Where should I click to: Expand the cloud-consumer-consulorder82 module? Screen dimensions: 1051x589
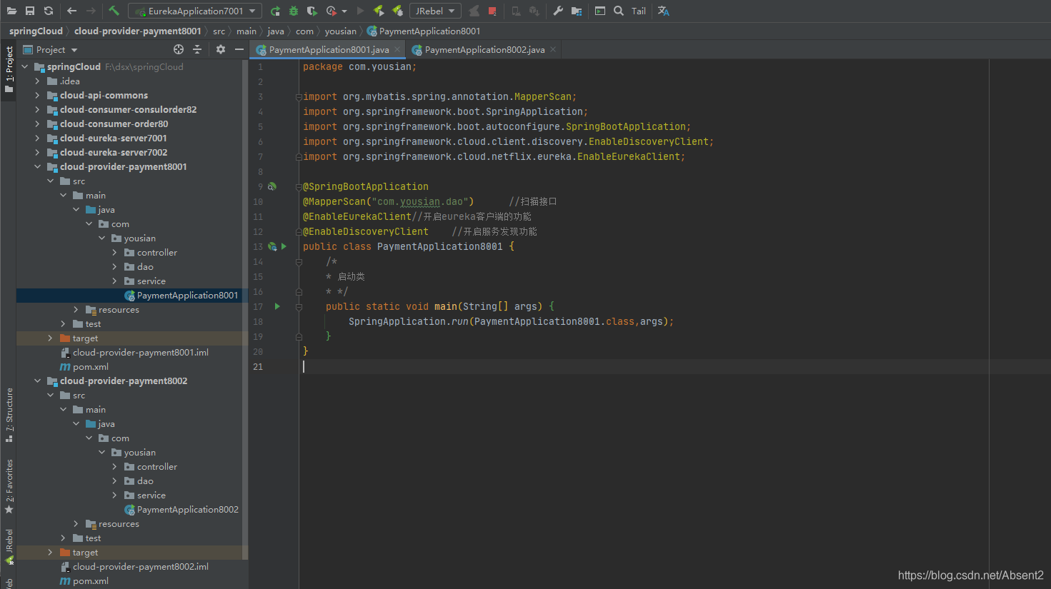click(x=38, y=109)
